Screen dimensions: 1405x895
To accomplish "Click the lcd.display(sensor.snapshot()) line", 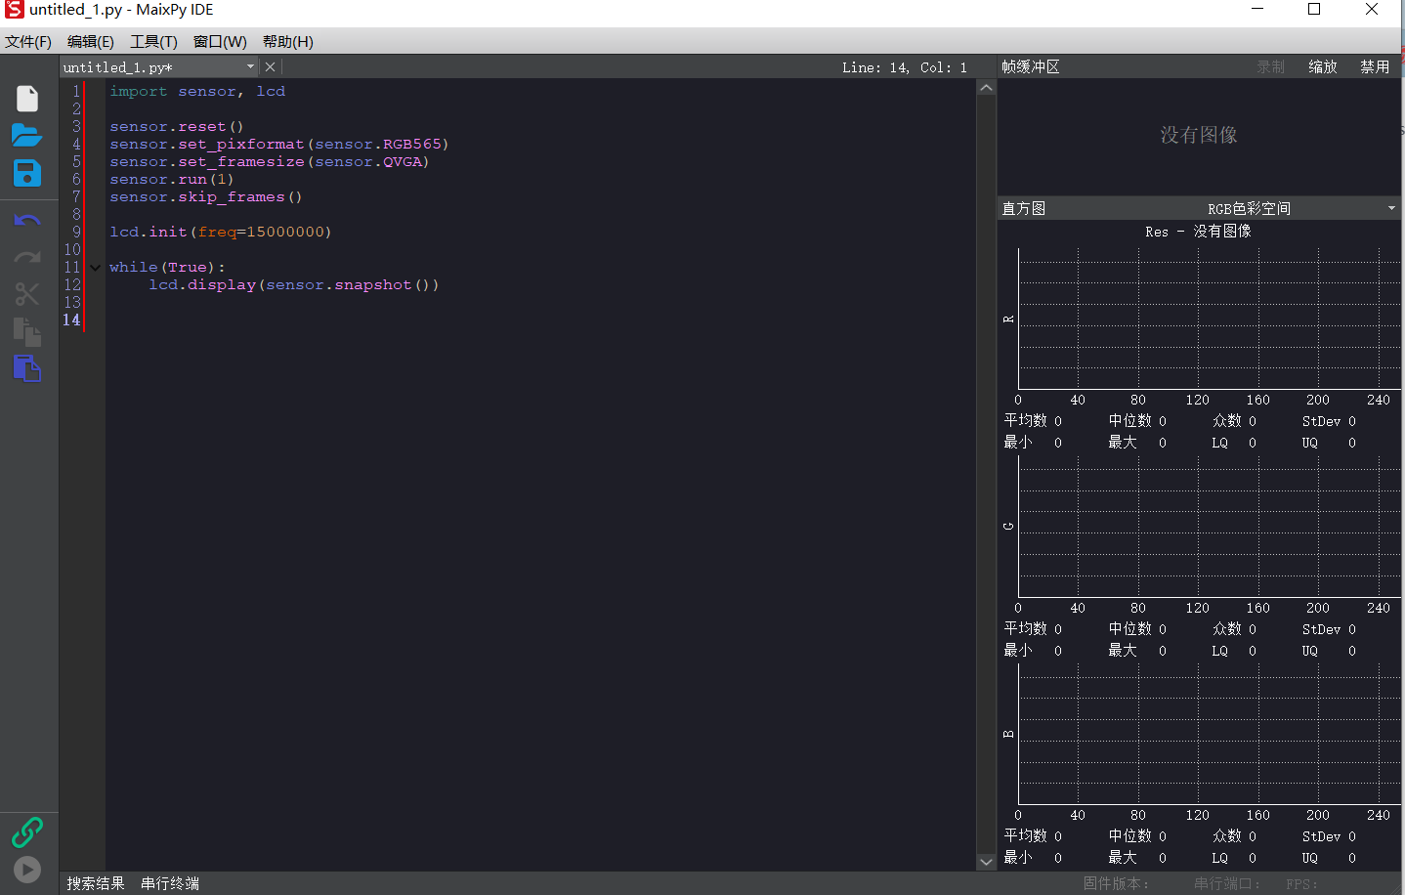I will (294, 285).
